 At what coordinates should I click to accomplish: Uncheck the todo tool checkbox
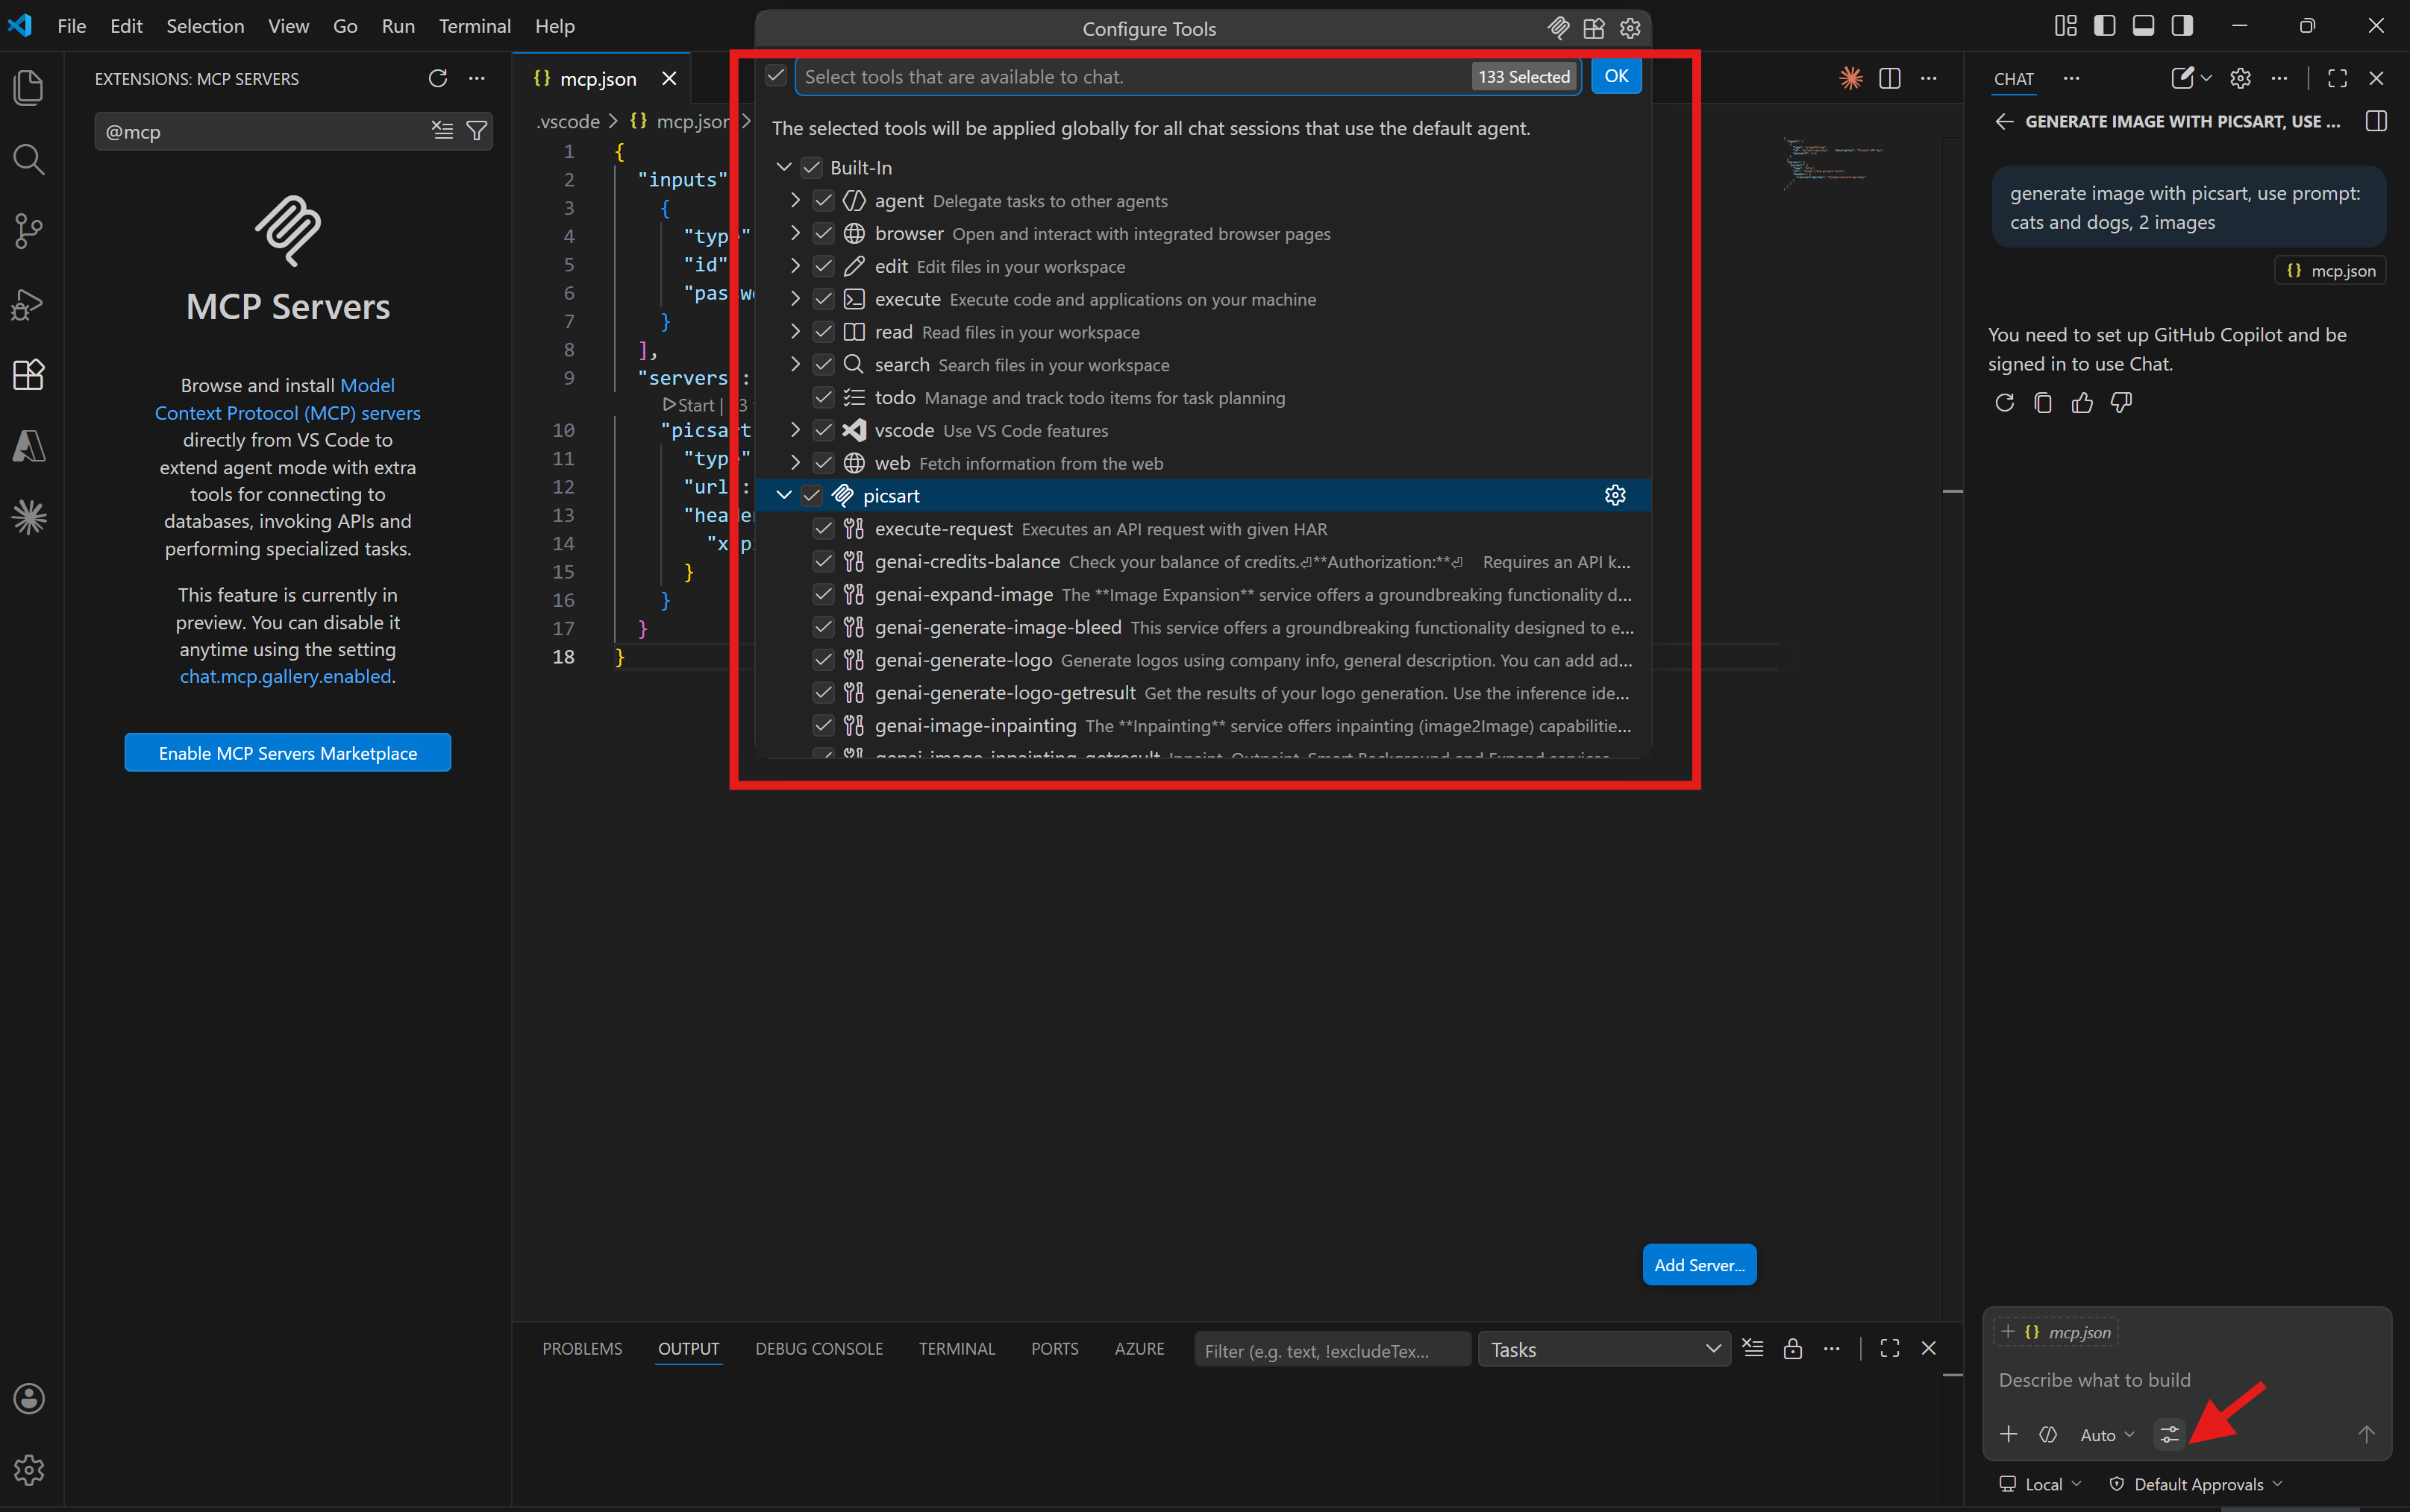click(823, 397)
